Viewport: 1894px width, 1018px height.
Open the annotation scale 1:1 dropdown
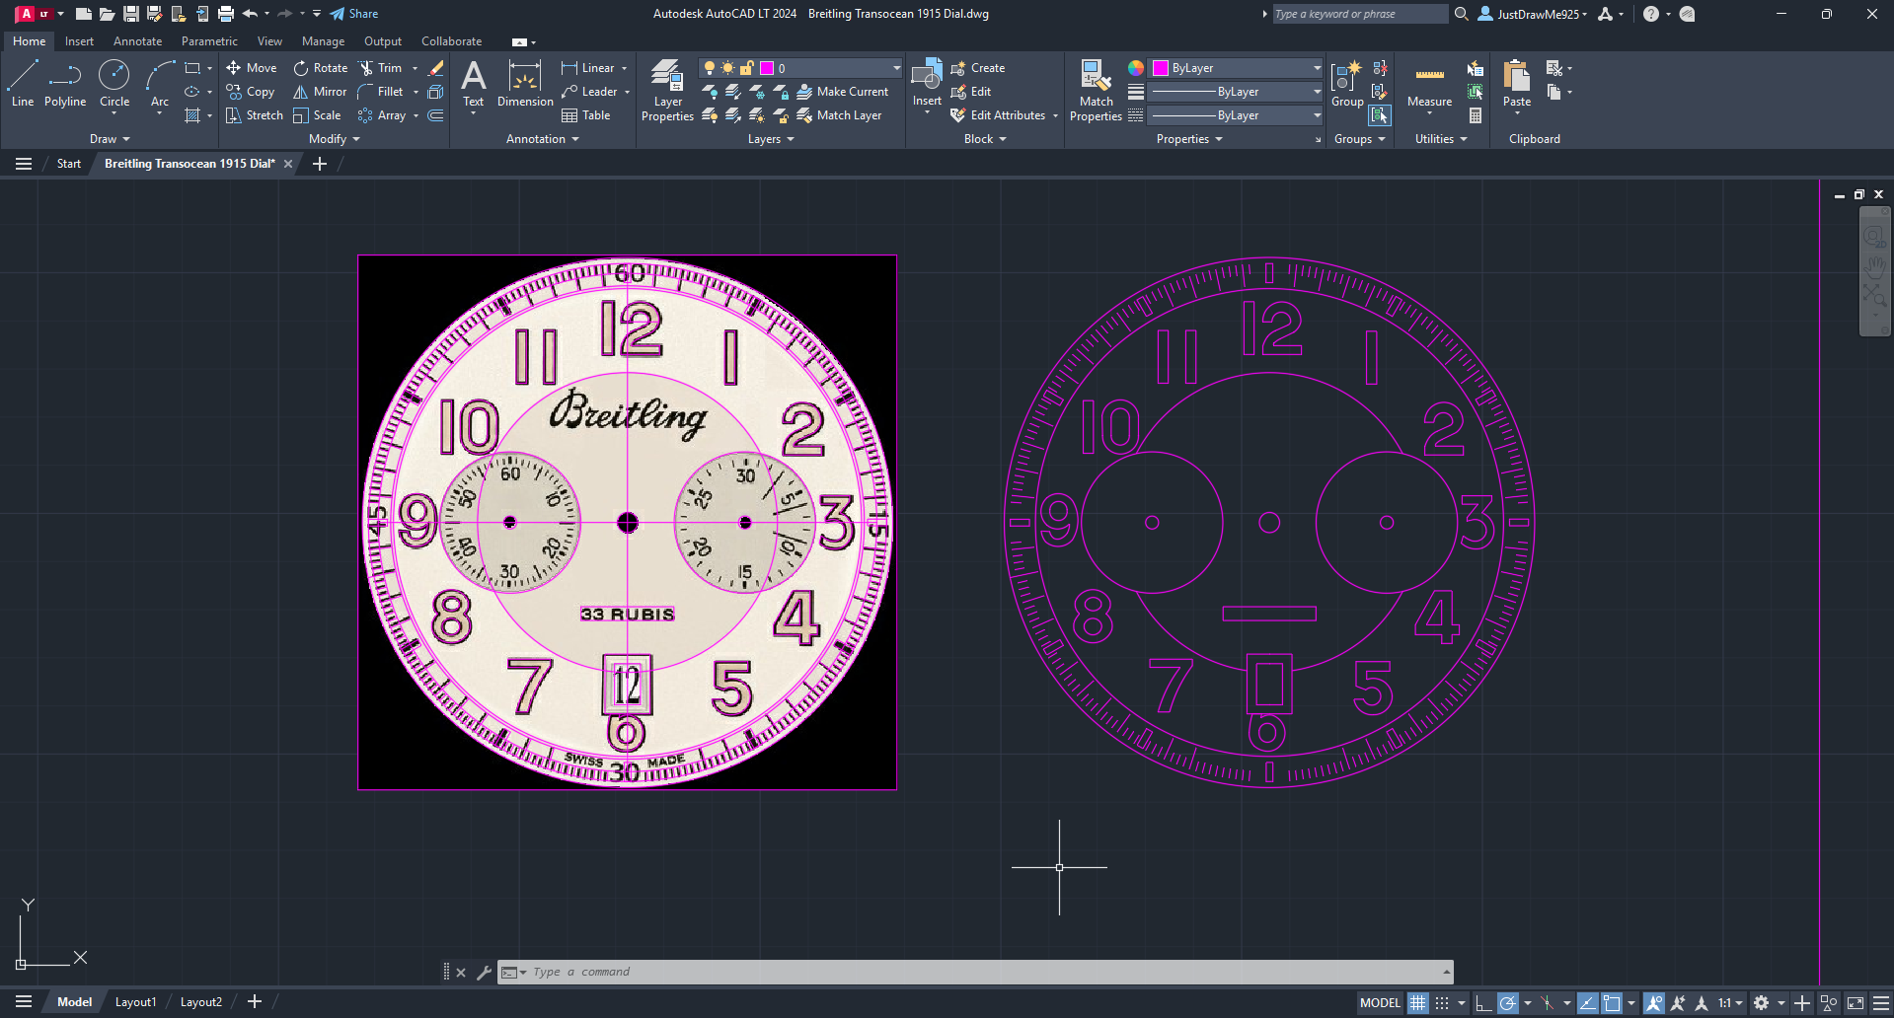(x=1730, y=1003)
